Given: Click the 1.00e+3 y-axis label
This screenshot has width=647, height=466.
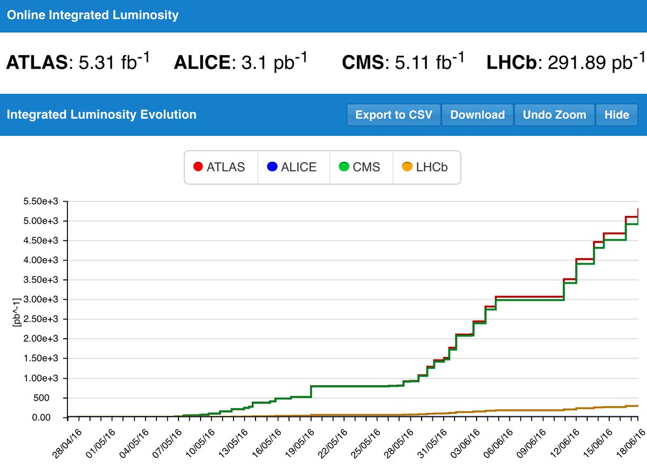Looking at the screenshot, I should pos(40,379).
